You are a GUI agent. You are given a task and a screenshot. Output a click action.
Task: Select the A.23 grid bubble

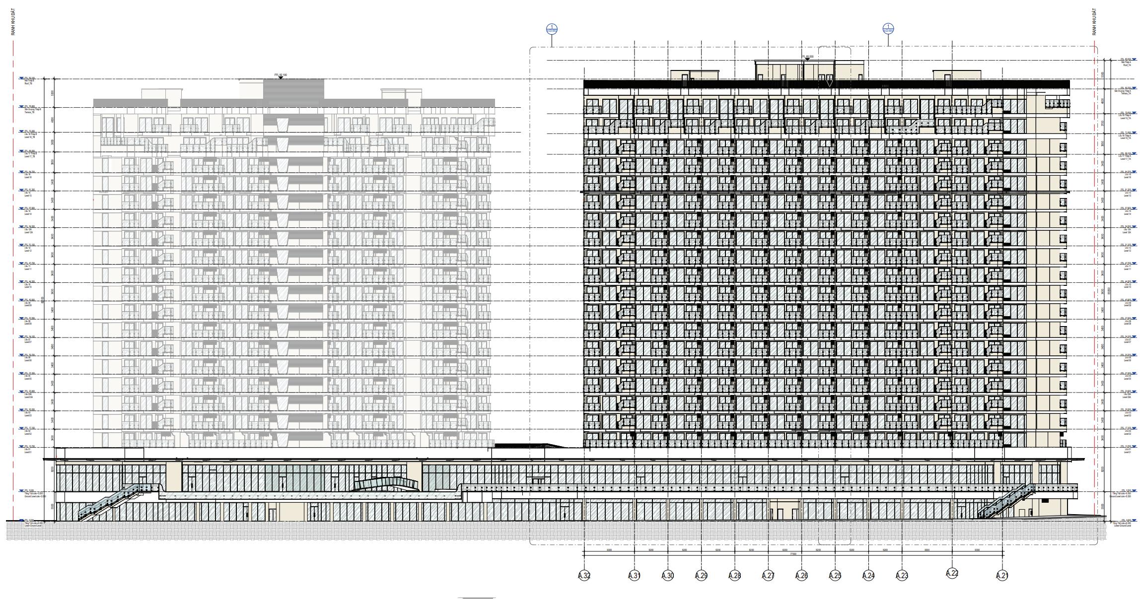[x=902, y=576]
